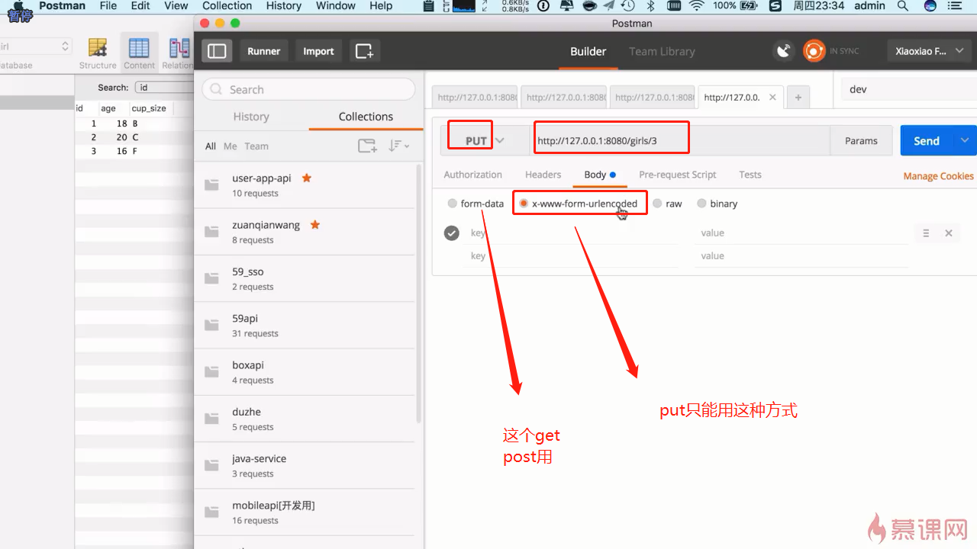Click the Params button
The height and width of the screenshot is (549, 977).
(x=861, y=140)
